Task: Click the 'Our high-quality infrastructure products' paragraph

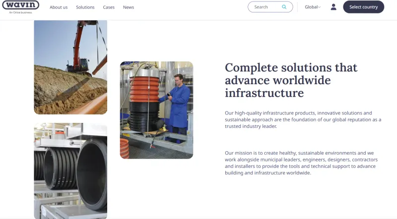Action: pyautogui.click(x=303, y=119)
